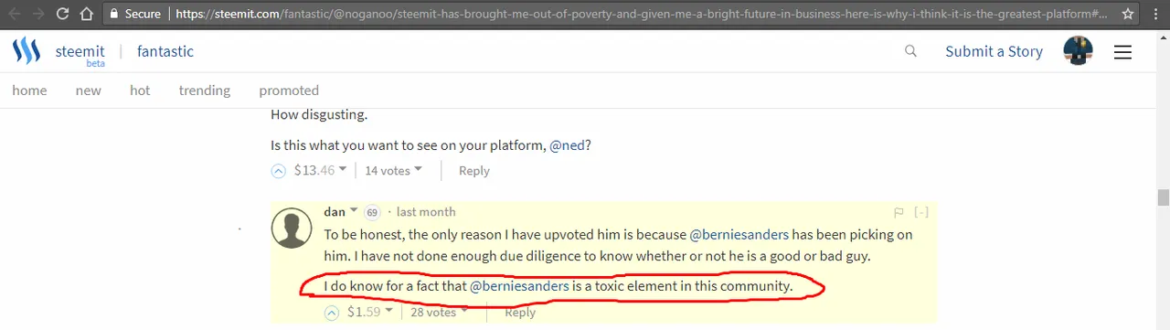This screenshot has width=1170, height=330.
Task: Go to browser home page
Action: [x=86, y=14]
